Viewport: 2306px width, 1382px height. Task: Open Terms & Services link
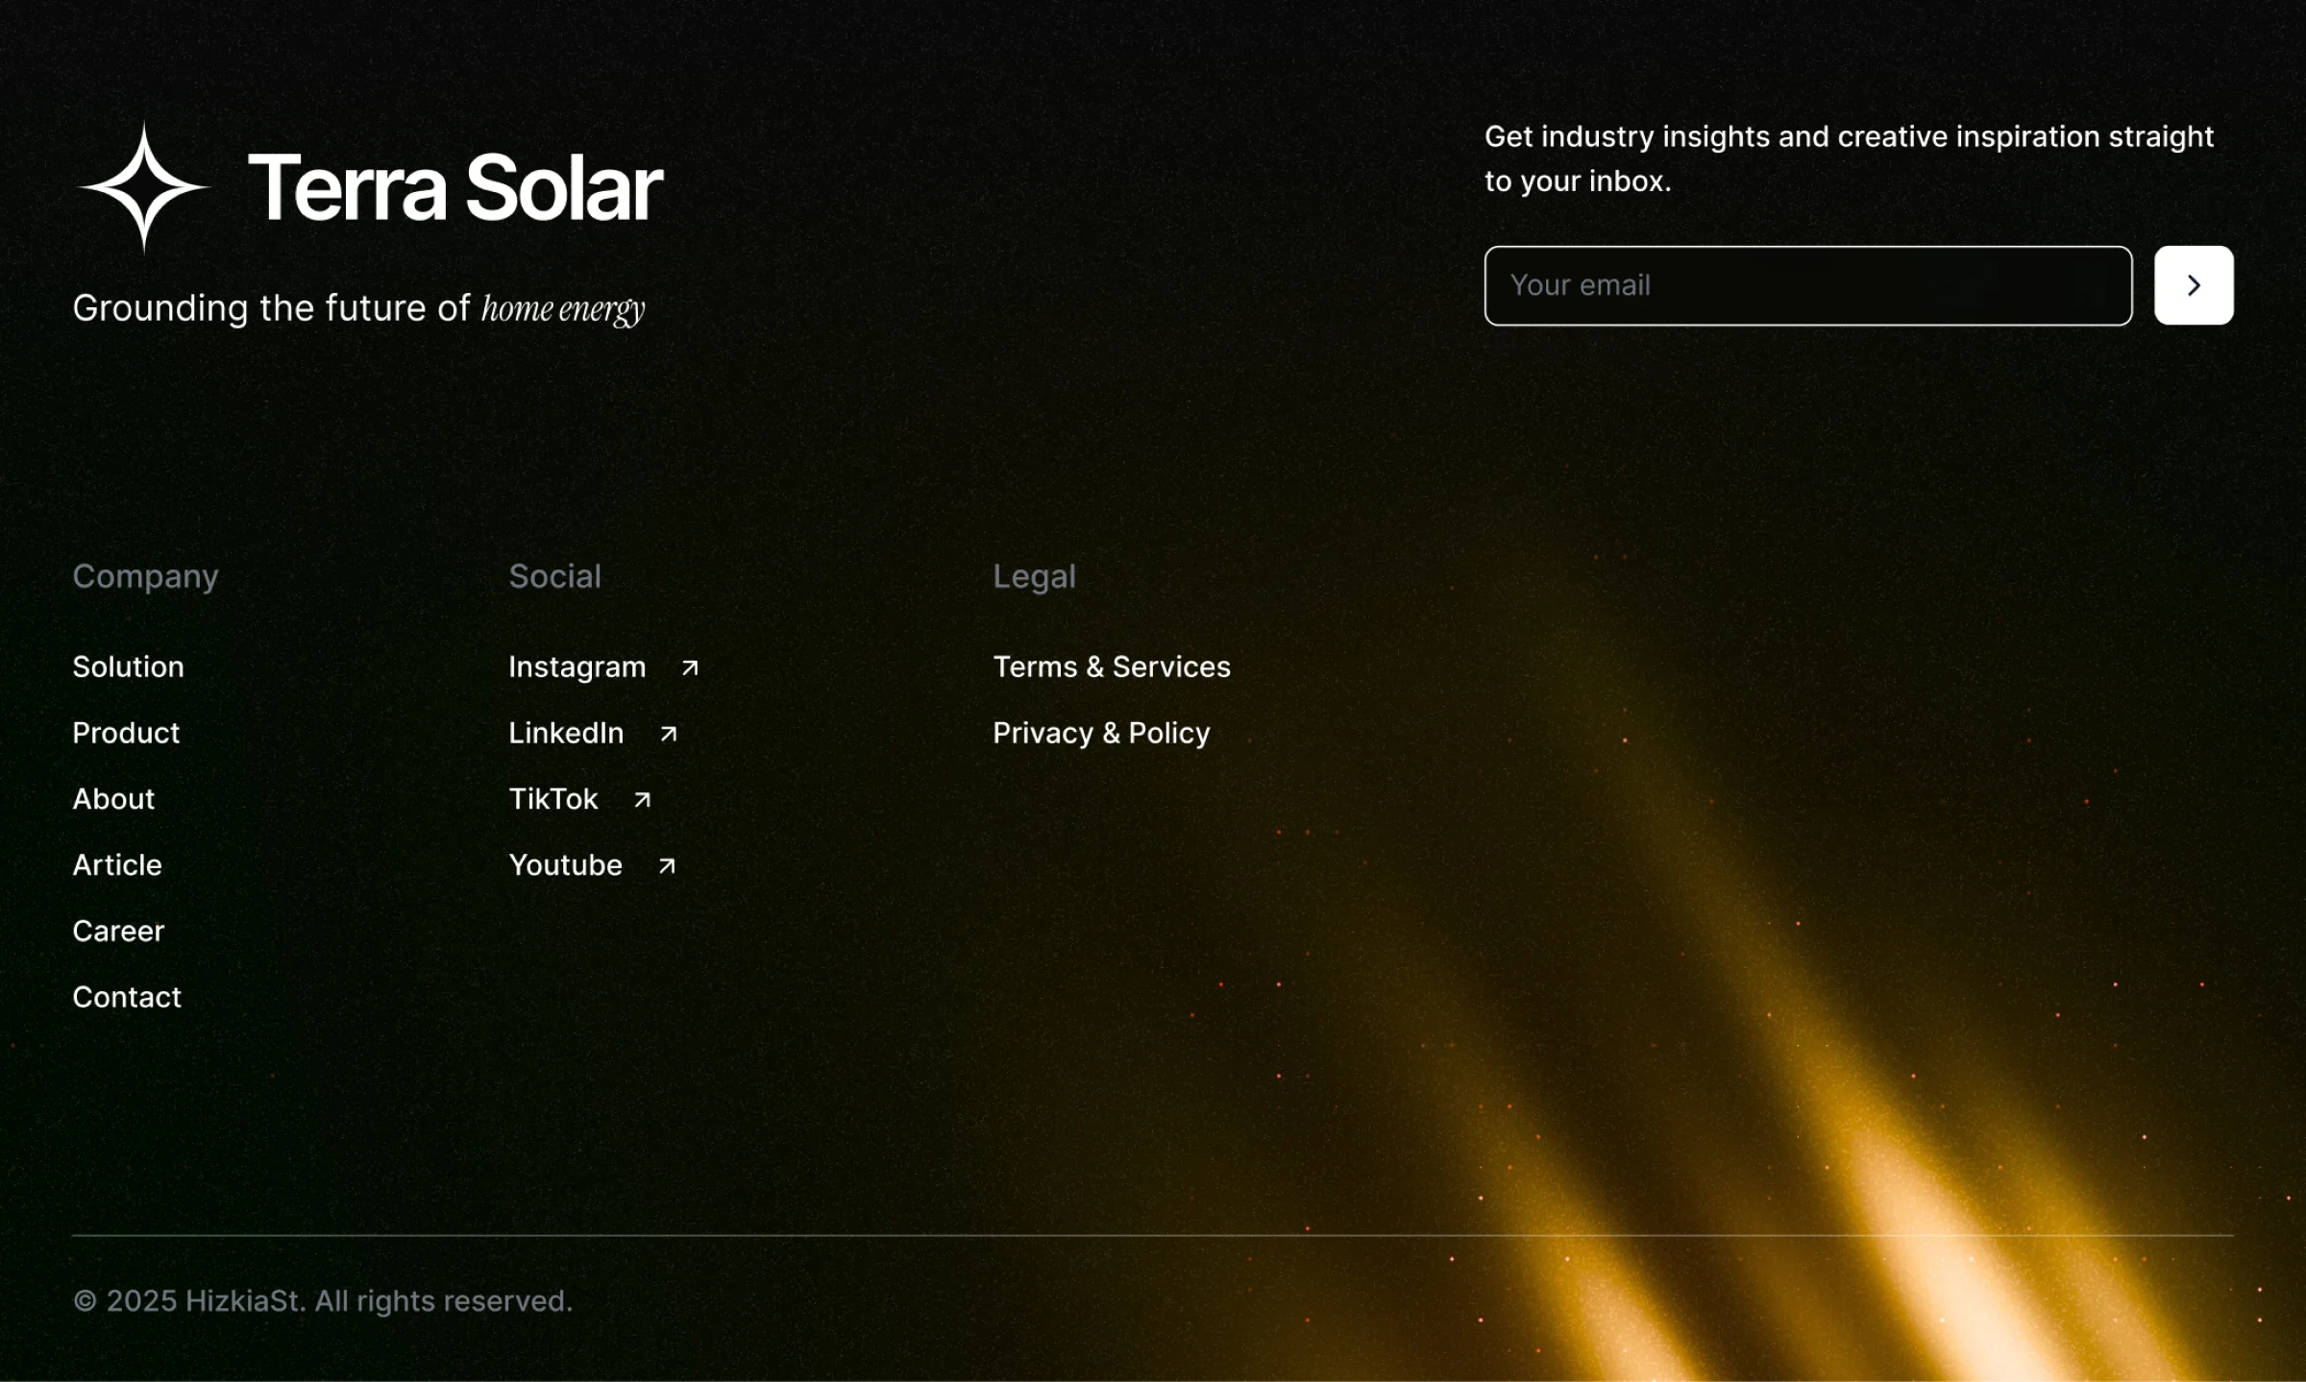point(1111,667)
